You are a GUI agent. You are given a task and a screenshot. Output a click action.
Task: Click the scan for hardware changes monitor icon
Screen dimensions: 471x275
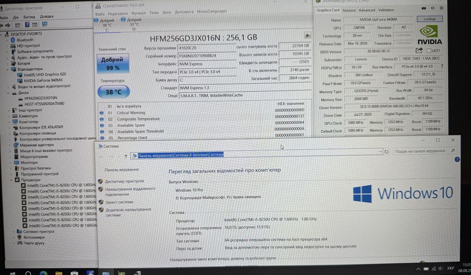(44, 24)
